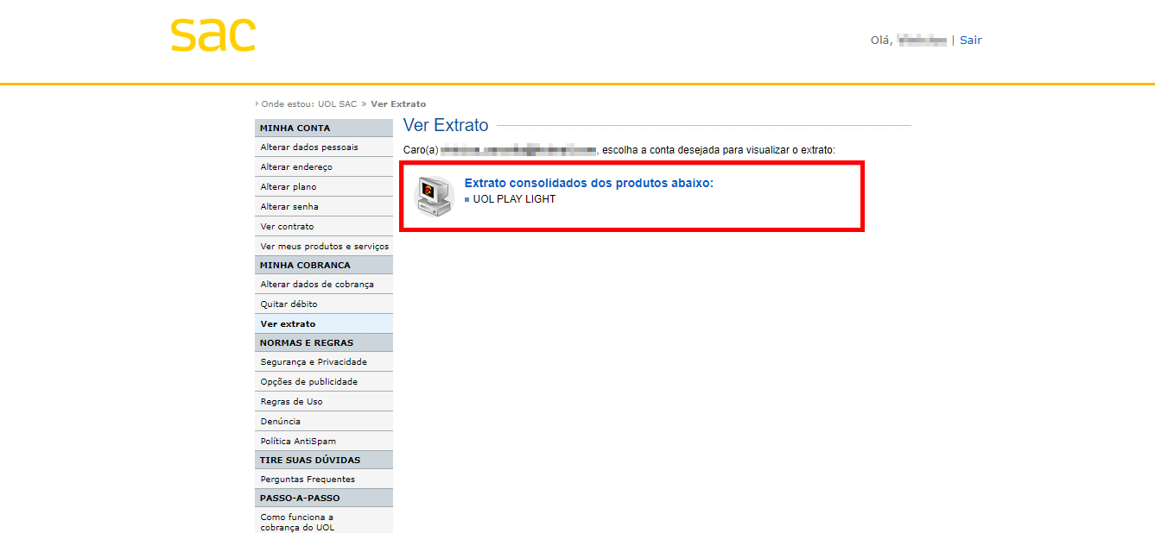1155x533 pixels.
Task: Log out using the Sair link
Action: 971,40
